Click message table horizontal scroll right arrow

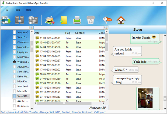[103, 103]
